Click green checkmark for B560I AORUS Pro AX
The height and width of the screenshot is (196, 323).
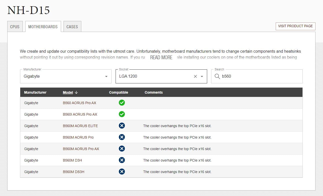pyautogui.click(x=122, y=114)
